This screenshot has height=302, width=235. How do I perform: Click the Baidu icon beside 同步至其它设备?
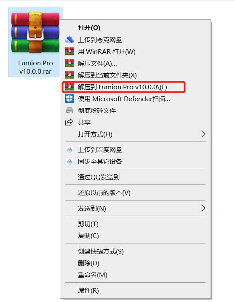point(69,161)
